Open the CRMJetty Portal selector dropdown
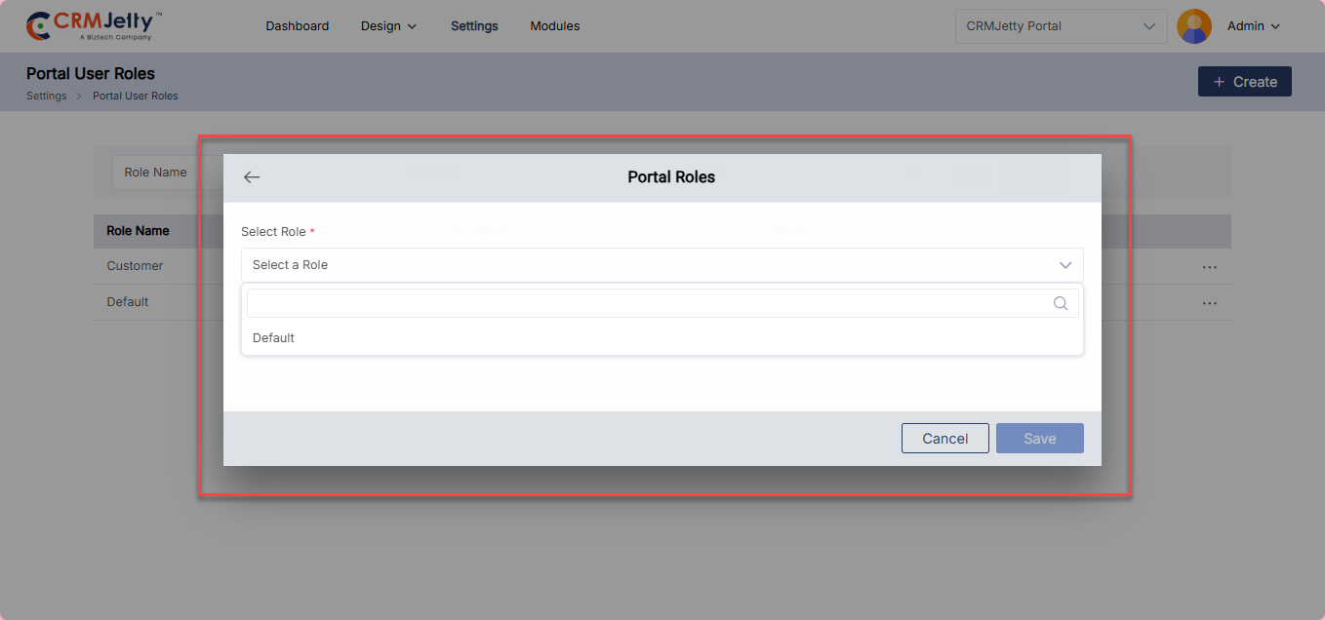The height and width of the screenshot is (620, 1325). click(1061, 26)
